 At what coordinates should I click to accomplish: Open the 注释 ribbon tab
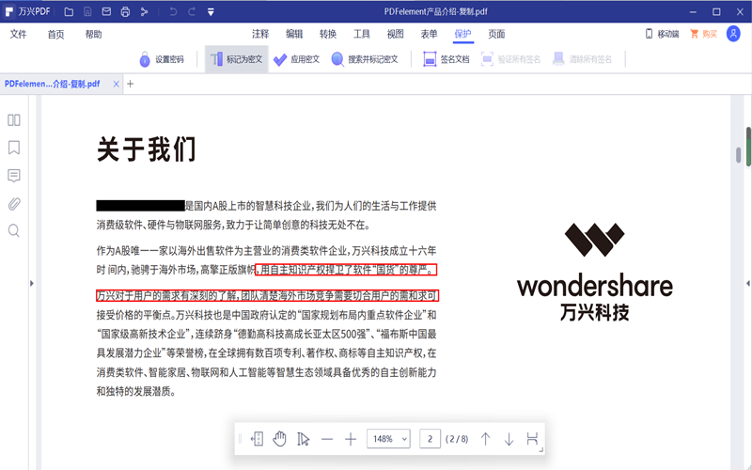coord(260,34)
